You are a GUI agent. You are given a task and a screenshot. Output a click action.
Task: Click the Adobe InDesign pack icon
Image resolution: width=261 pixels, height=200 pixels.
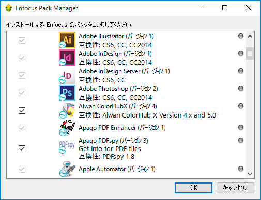(x=67, y=58)
